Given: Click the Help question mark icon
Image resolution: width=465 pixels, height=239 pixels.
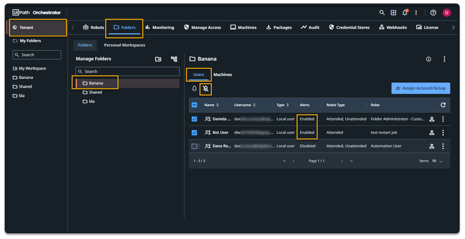Looking at the screenshot, I should (x=433, y=13).
